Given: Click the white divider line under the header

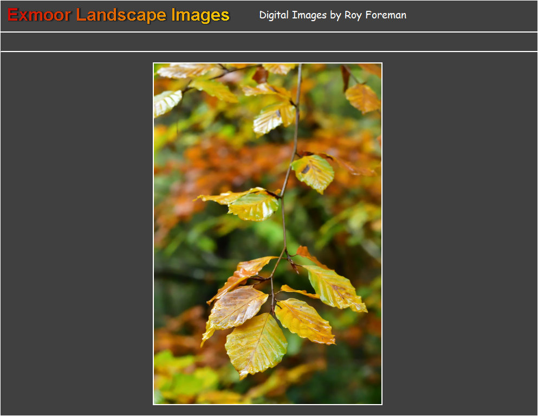Looking at the screenshot, I should (269, 32).
